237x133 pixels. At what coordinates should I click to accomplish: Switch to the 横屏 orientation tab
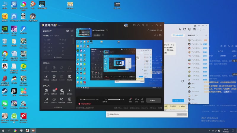click(x=68, y=31)
